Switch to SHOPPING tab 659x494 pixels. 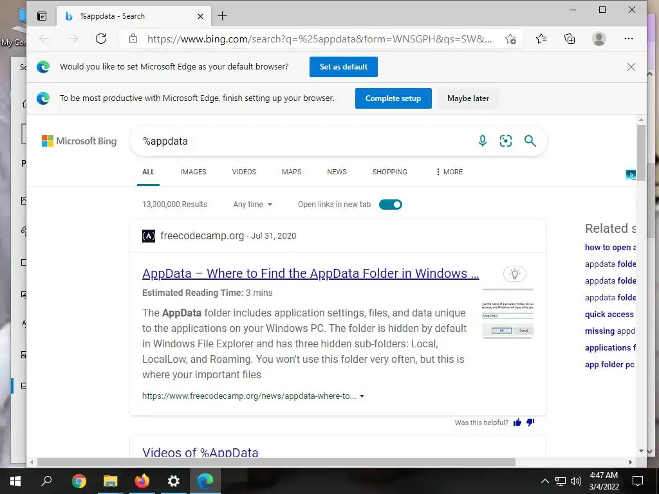pyautogui.click(x=389, y=172)
